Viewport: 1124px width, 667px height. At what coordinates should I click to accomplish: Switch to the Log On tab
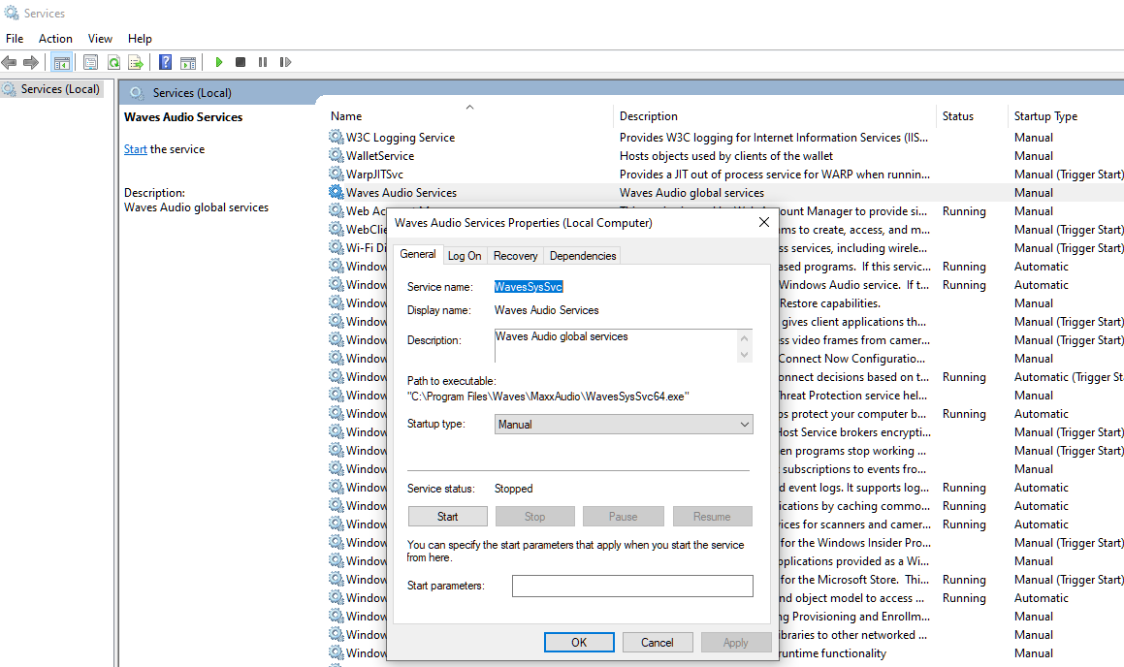[464, 256]
